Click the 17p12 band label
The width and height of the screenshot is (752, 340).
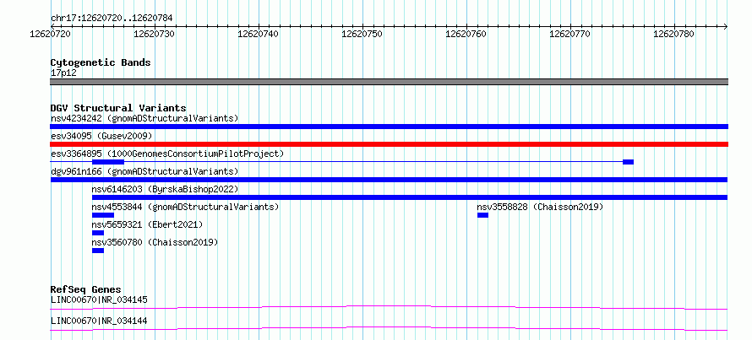click(63, 73)
